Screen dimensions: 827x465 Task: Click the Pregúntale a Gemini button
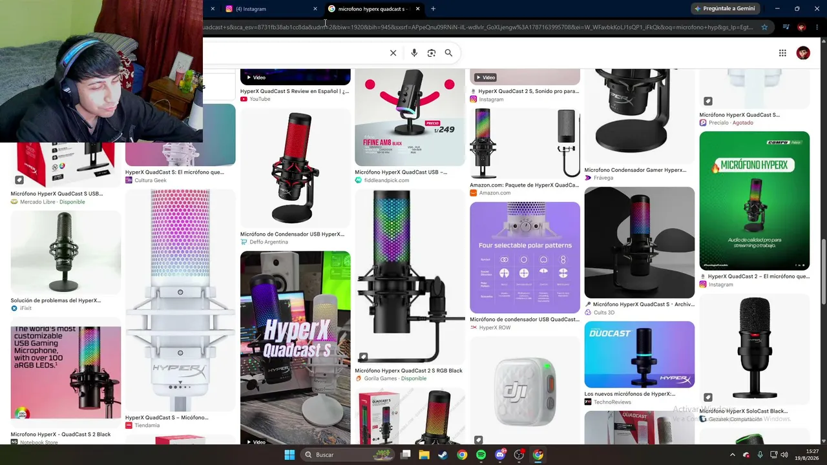click(724, 8)
